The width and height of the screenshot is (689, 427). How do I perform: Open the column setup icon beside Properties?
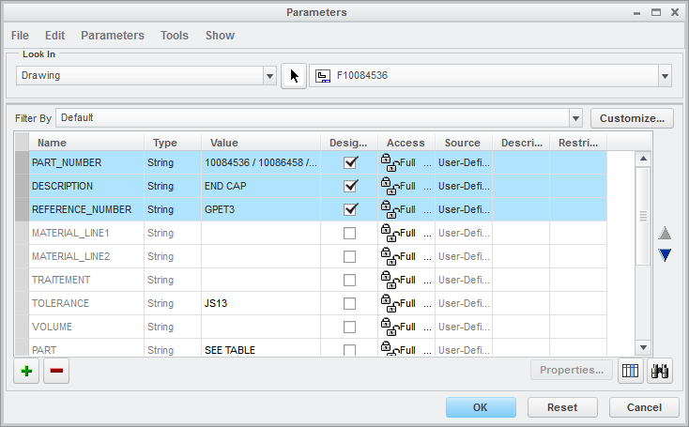click(630, 371)
